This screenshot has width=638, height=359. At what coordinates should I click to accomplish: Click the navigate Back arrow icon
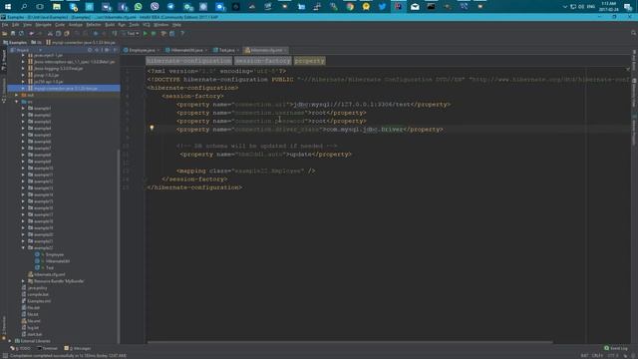click(96, 33)
